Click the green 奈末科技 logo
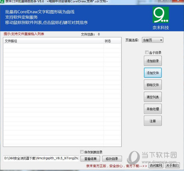The image size is (184, 171). [161, 15]
